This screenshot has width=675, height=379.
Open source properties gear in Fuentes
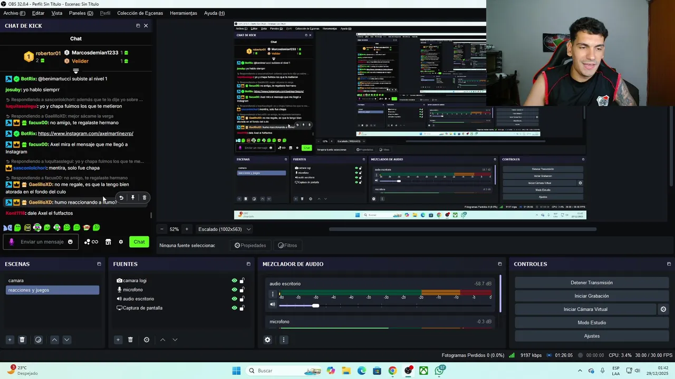147,340
